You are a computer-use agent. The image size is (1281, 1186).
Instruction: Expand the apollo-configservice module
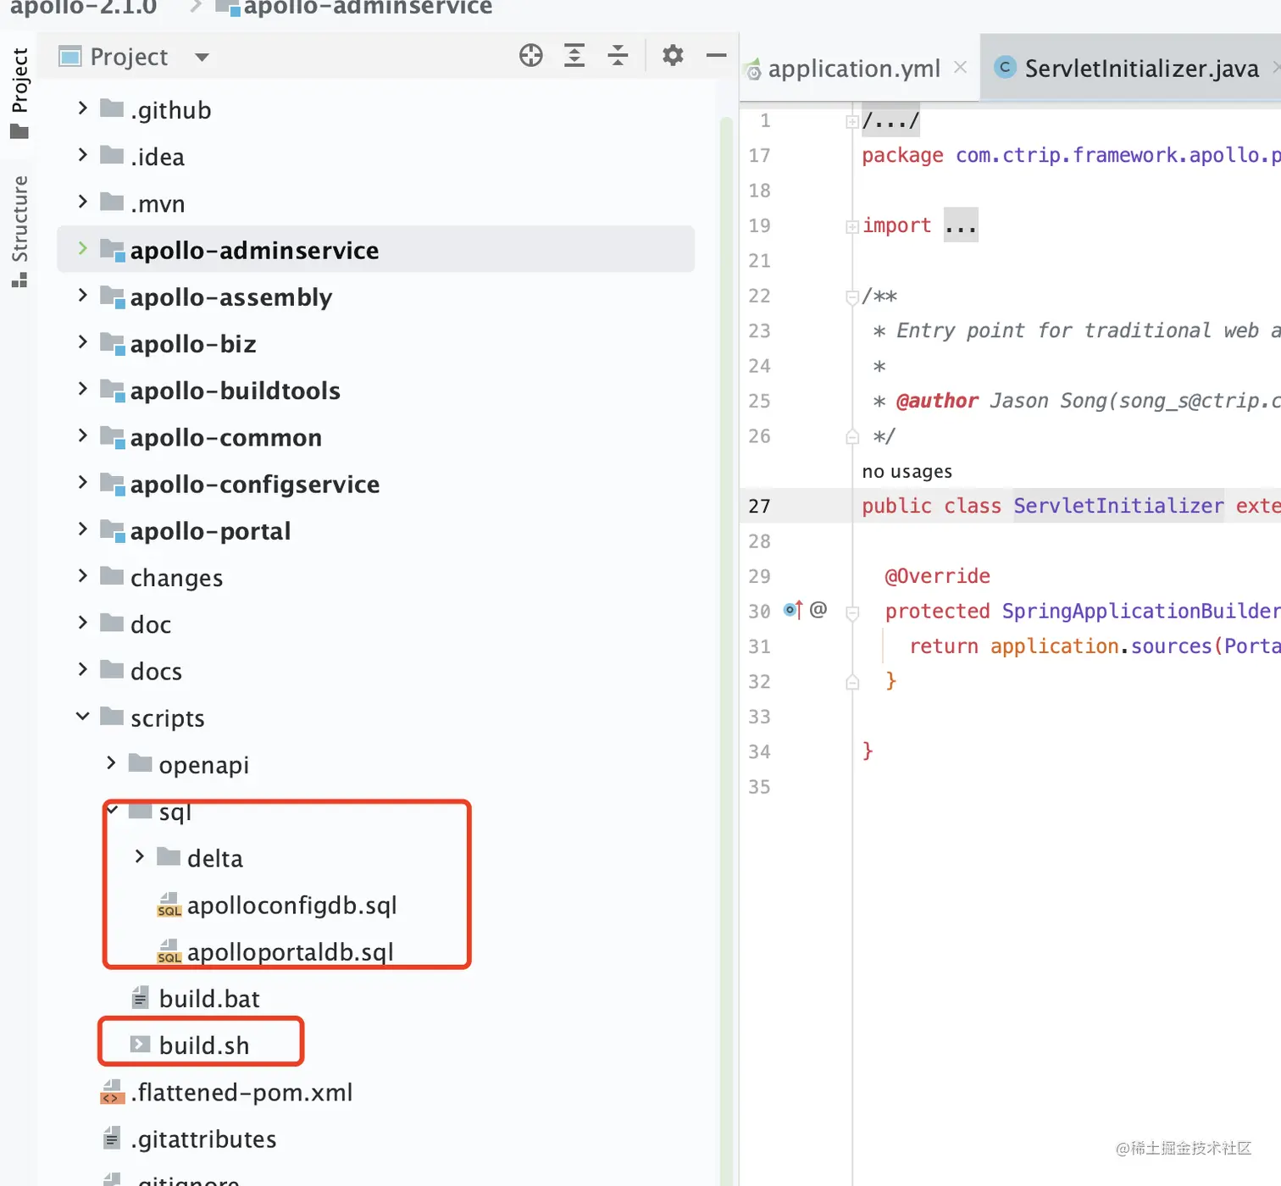(82, 482)
